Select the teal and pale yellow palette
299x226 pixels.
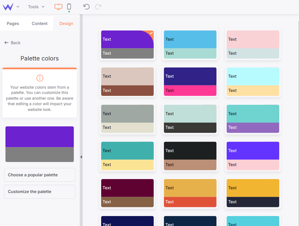pos(127,156)
